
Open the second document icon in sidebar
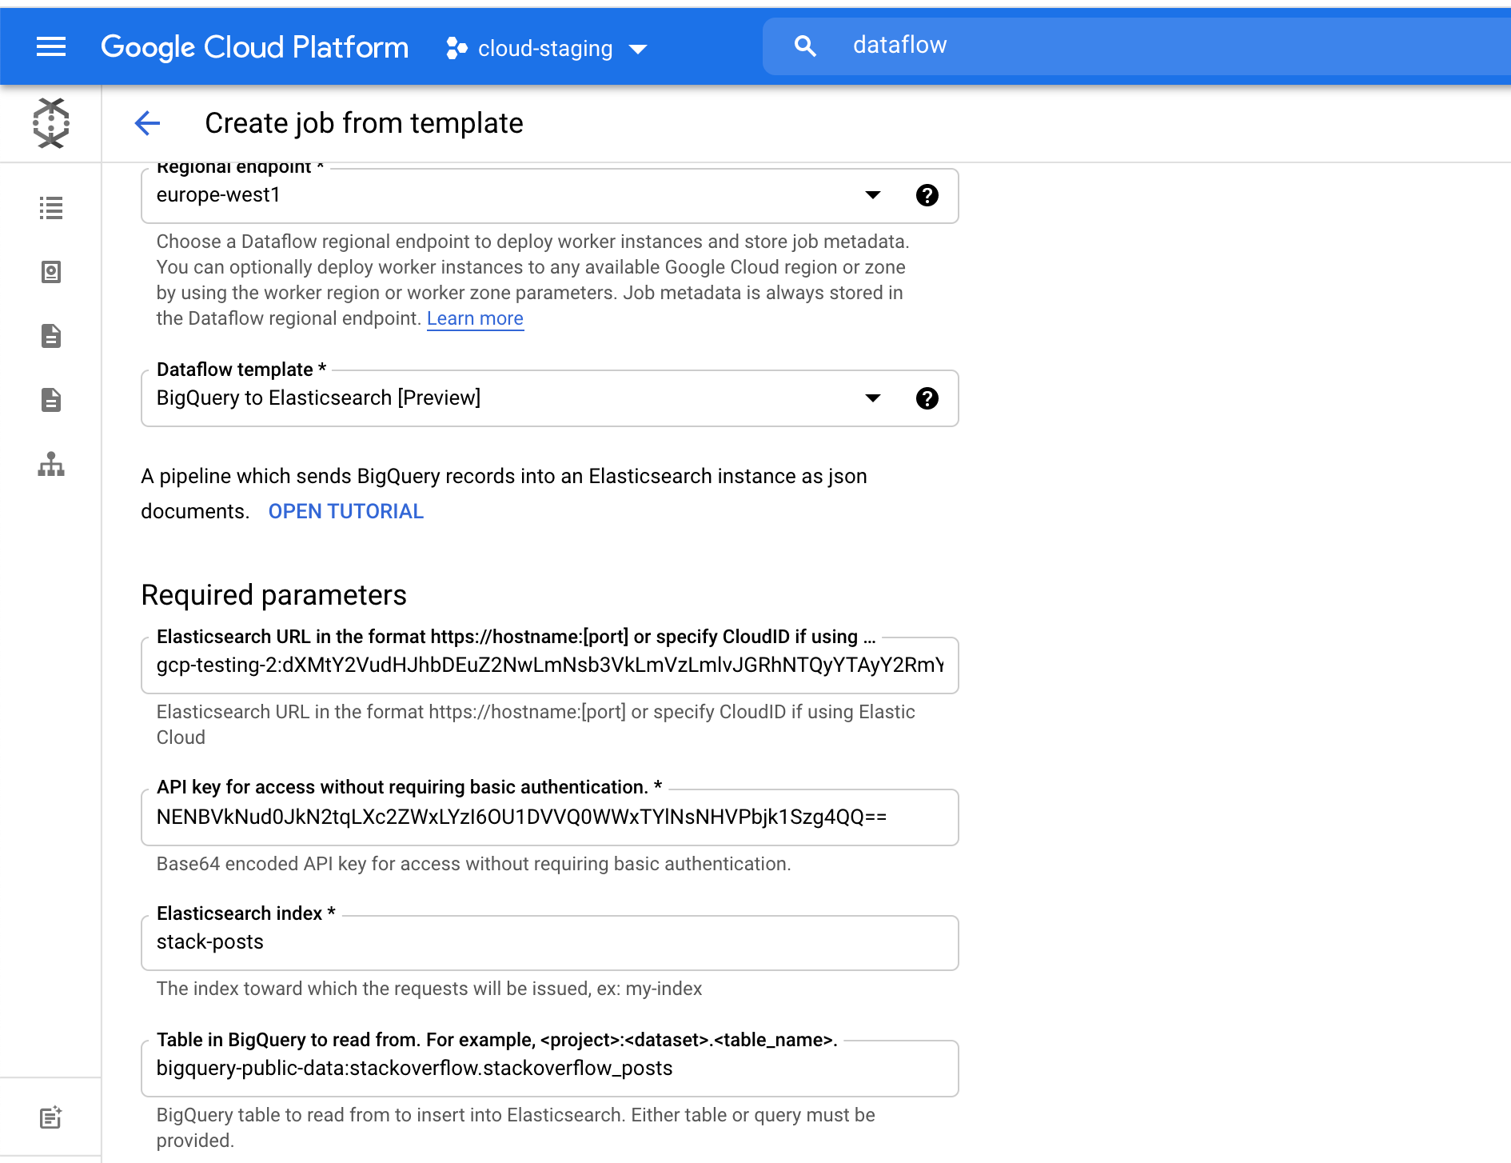[51, 400]
